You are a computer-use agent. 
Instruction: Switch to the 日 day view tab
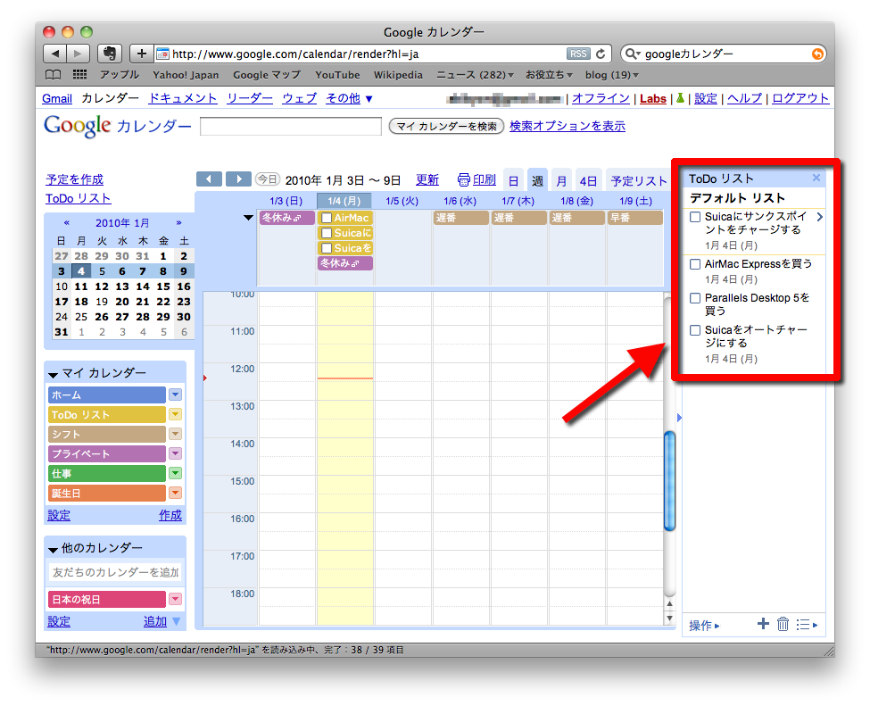(513, 181)
